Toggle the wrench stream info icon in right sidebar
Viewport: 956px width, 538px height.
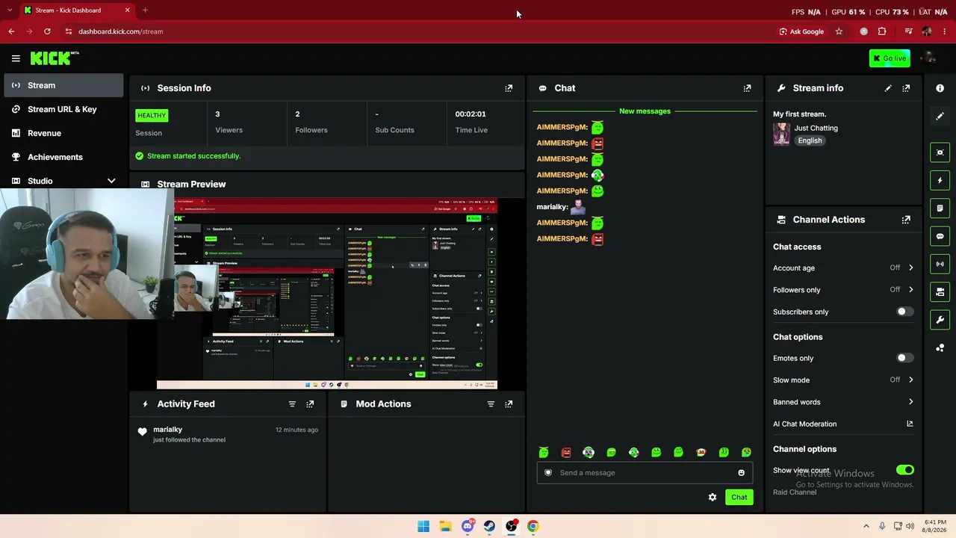pyautogui.click(x=940, y=320)
